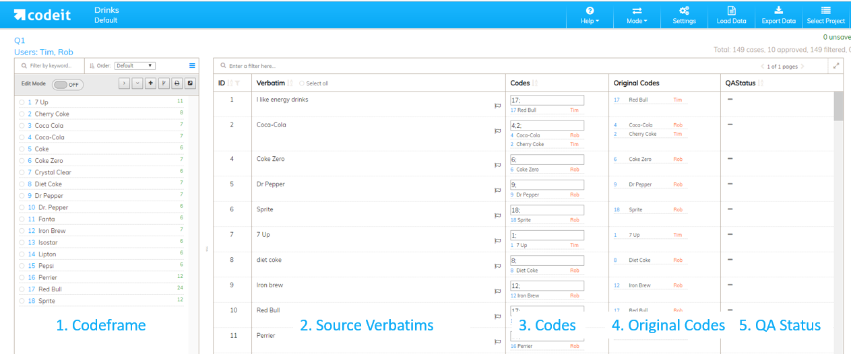Sort by ID column
The height and width of the screenshot is (354, 851).
tap(230, 83)
